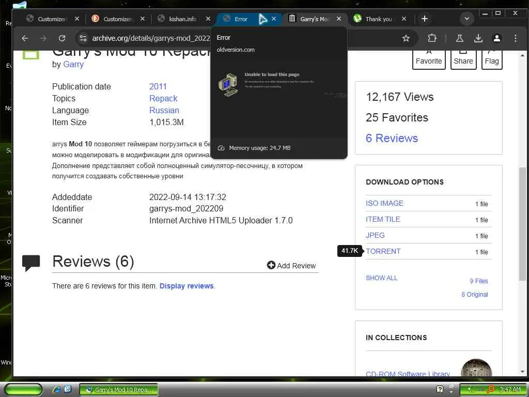The width and height of the screenshot is (529, 397).
Task: Click the browser forward arrow
Action: point(43,38)
